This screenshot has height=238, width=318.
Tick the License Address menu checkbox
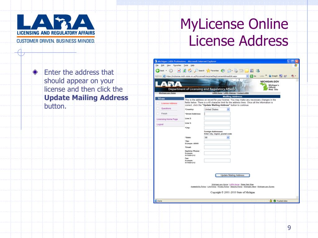click(x=158, y=103)
